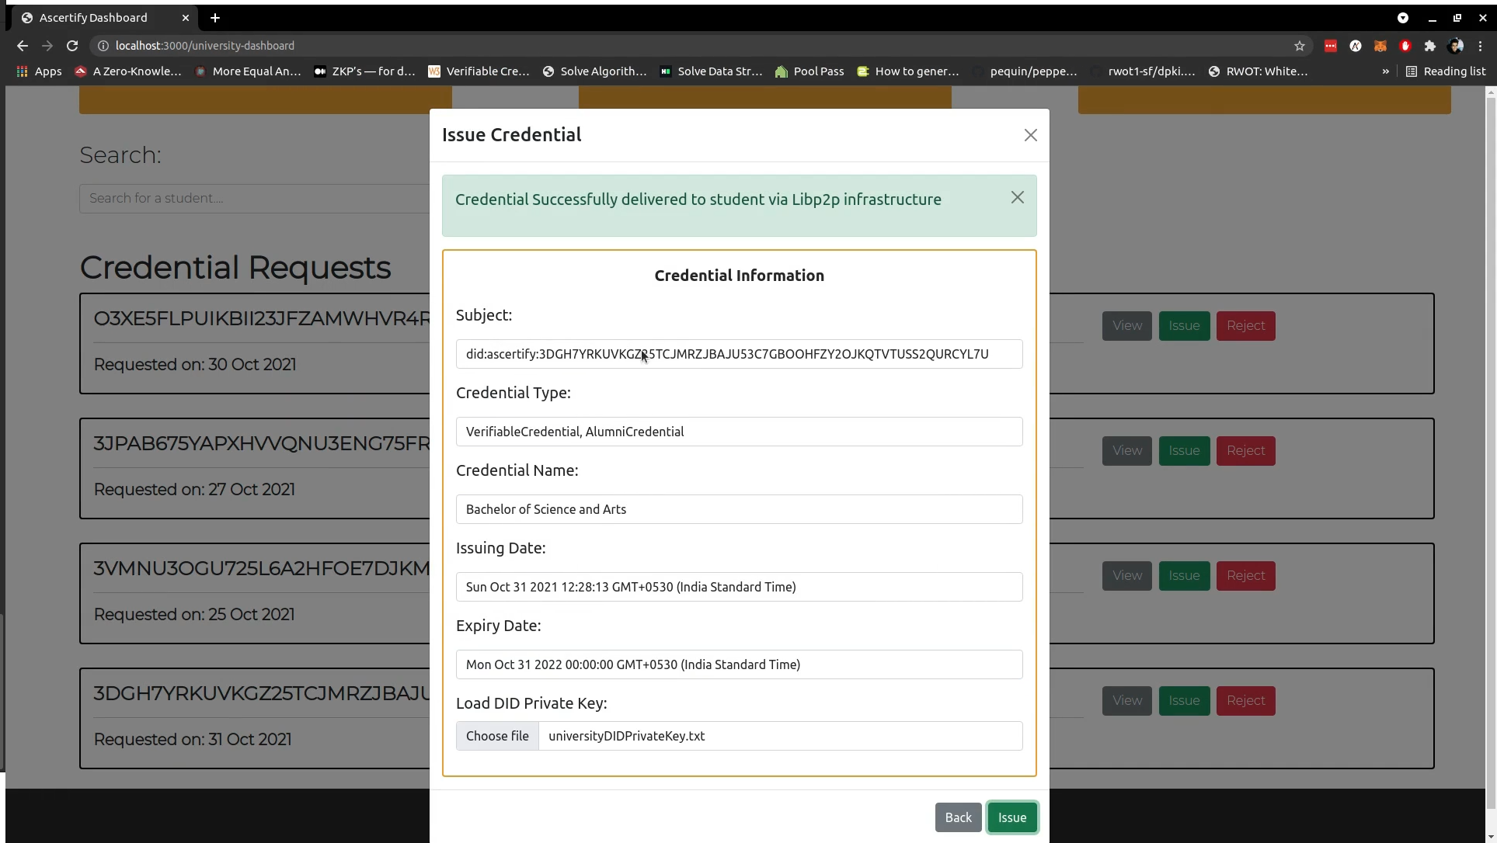View site information icon in address bar
Screen dimensions: 1497x843
pos(103,46)
